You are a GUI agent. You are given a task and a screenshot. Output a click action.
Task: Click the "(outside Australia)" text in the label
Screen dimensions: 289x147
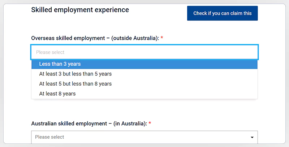pyautogui.click(x=135, y=38)
